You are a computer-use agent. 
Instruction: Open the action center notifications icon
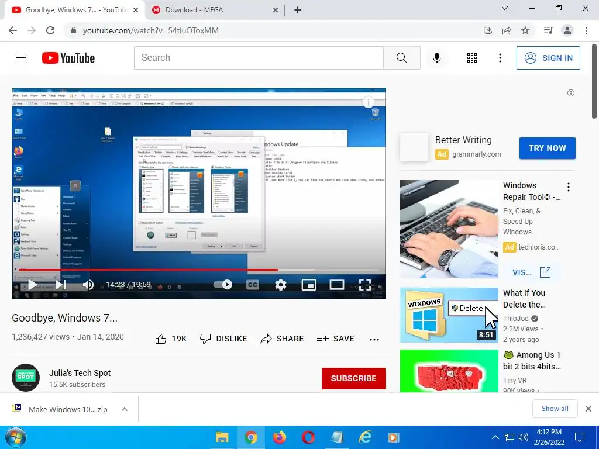(x=580, y=437)
